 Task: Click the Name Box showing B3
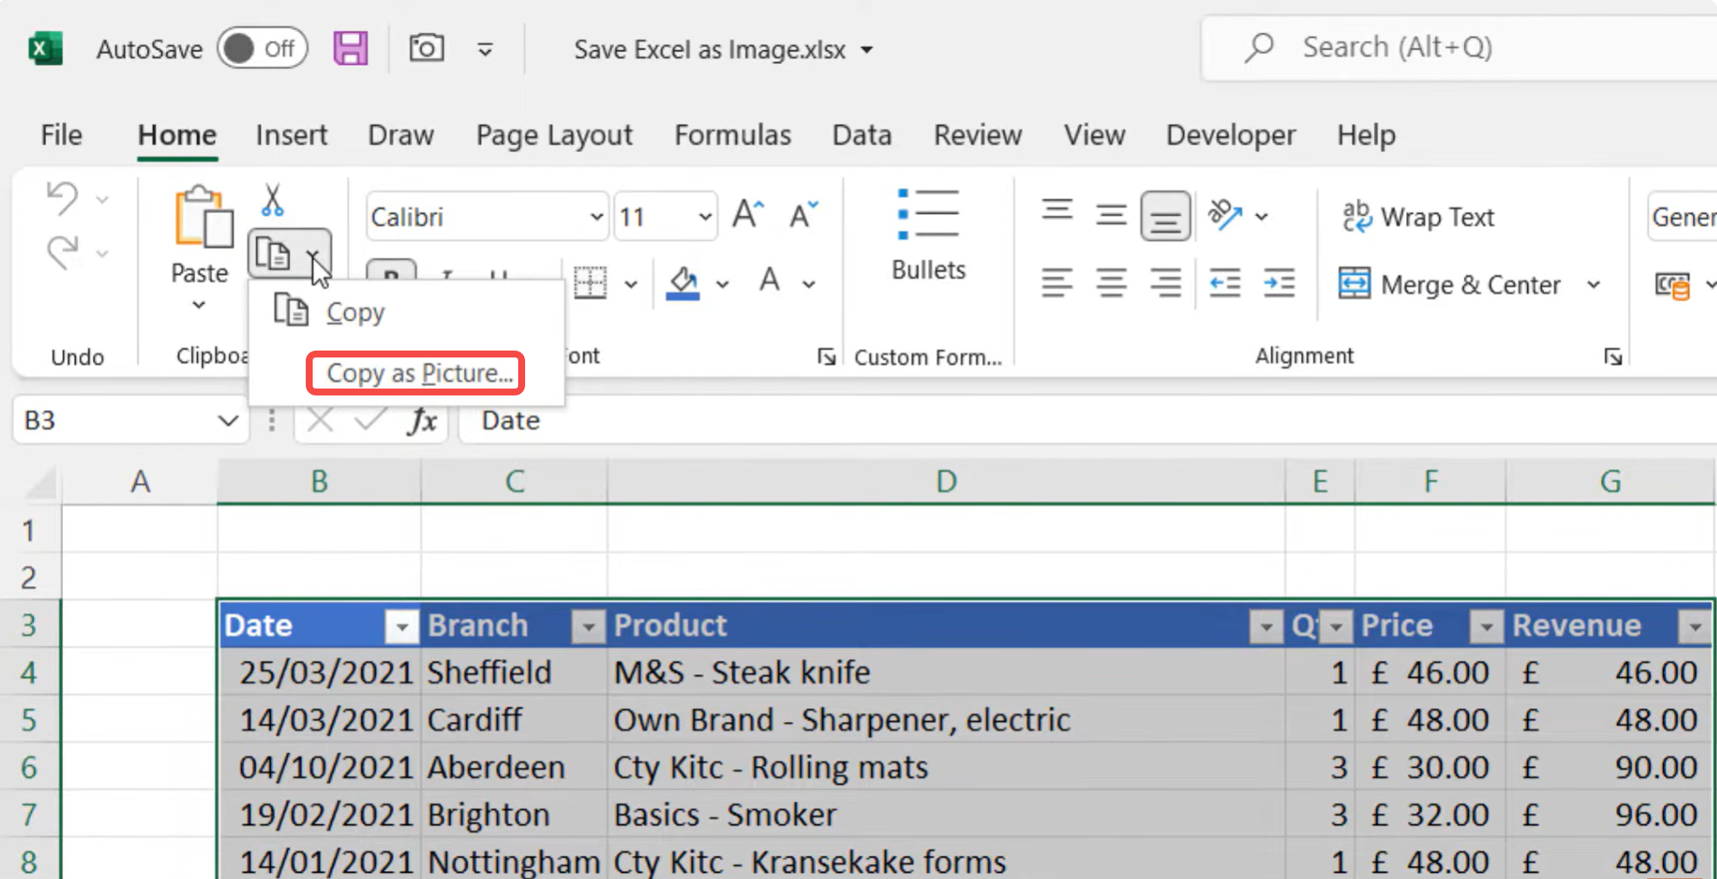coord(130,420)
